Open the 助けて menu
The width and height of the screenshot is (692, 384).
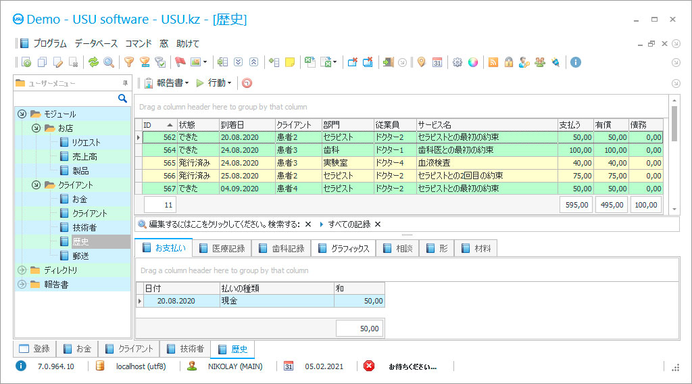(x=188, y=43)
